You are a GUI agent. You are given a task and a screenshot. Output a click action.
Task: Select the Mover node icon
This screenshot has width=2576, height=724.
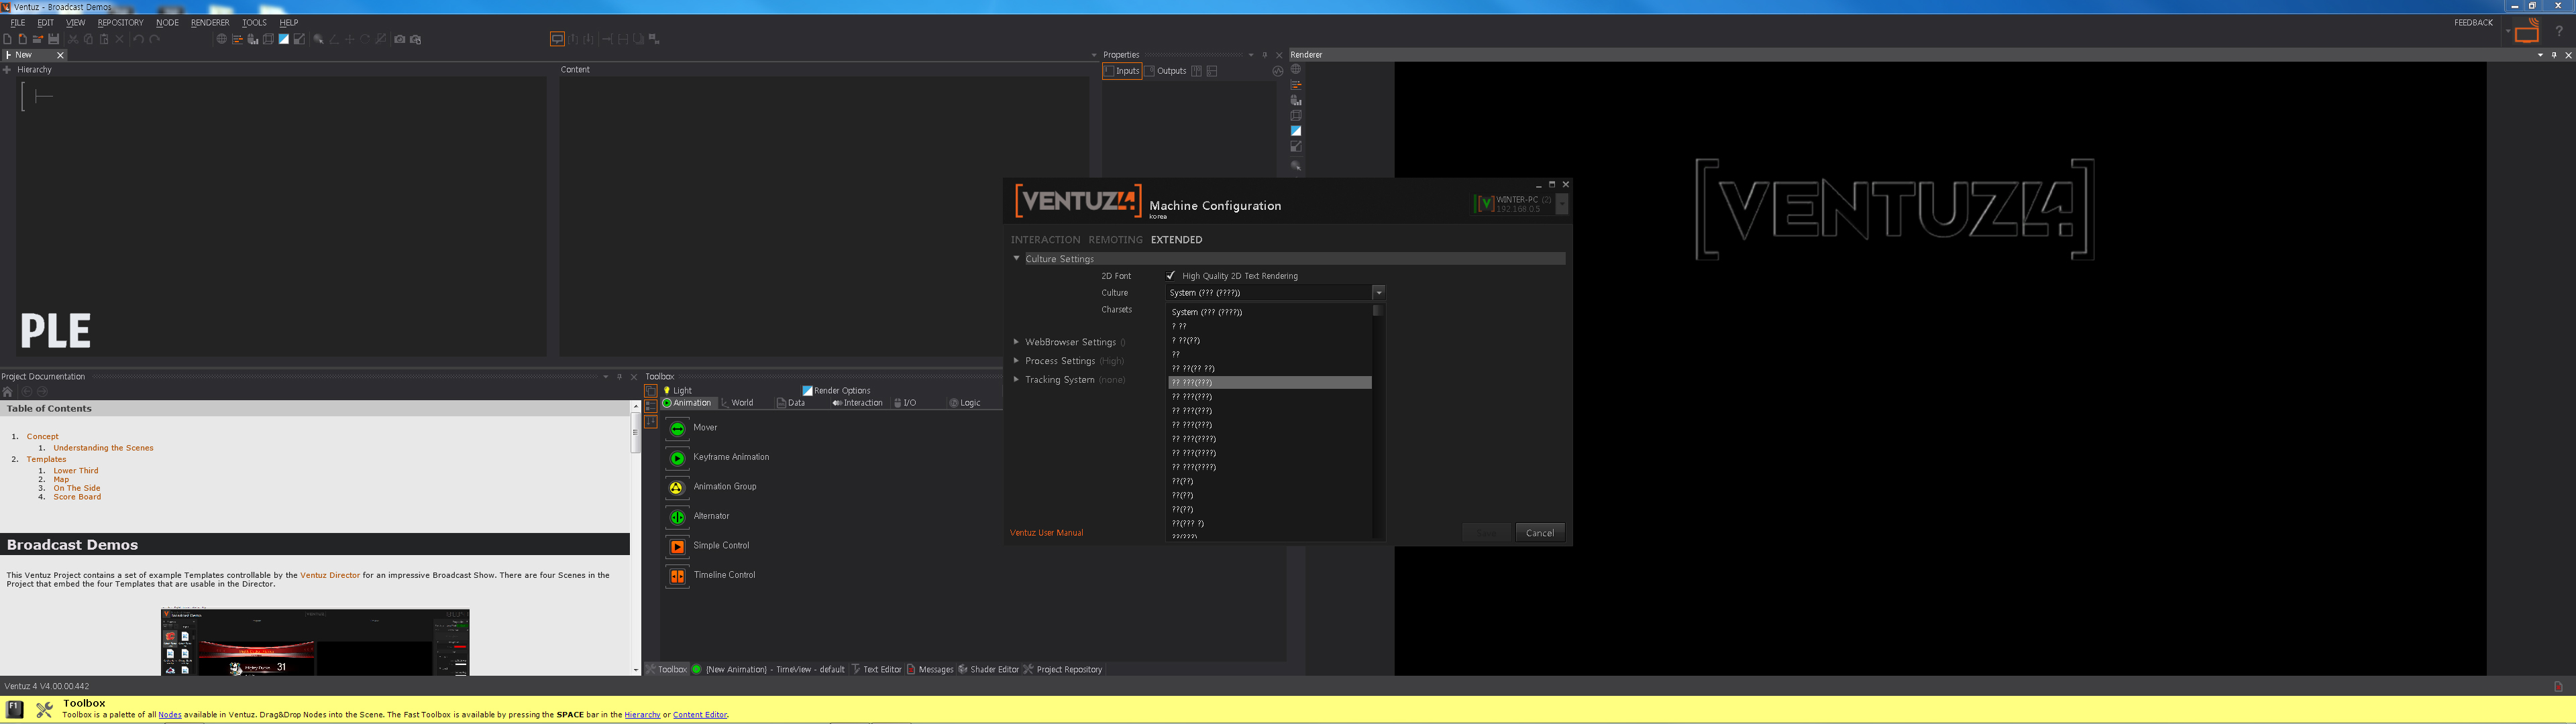[677, 428]
